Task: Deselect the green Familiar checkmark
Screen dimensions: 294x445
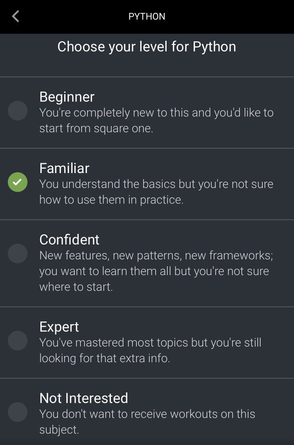Action: click(18, 182)
